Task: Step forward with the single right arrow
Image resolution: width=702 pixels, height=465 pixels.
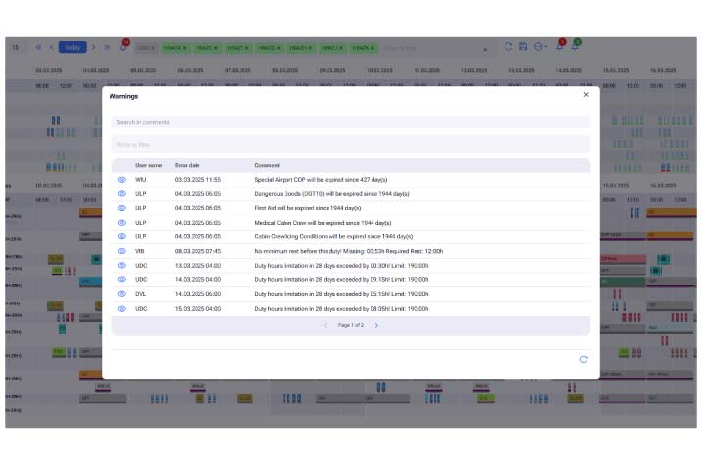Action: tap(94, 48)
